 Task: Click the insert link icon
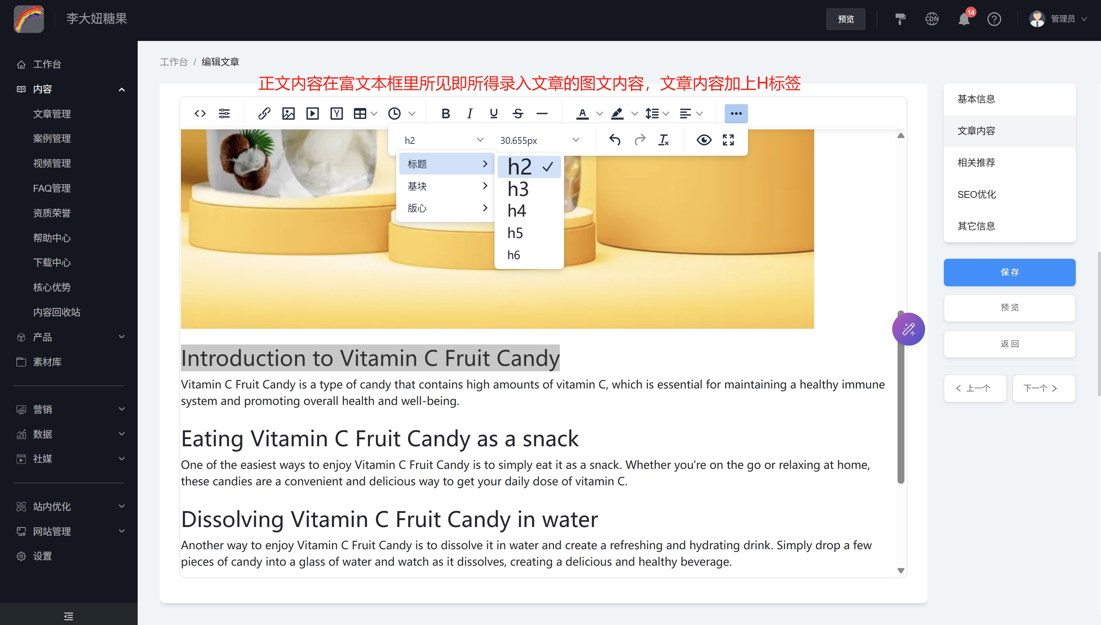pyautogui.click(x=264, y=113)
